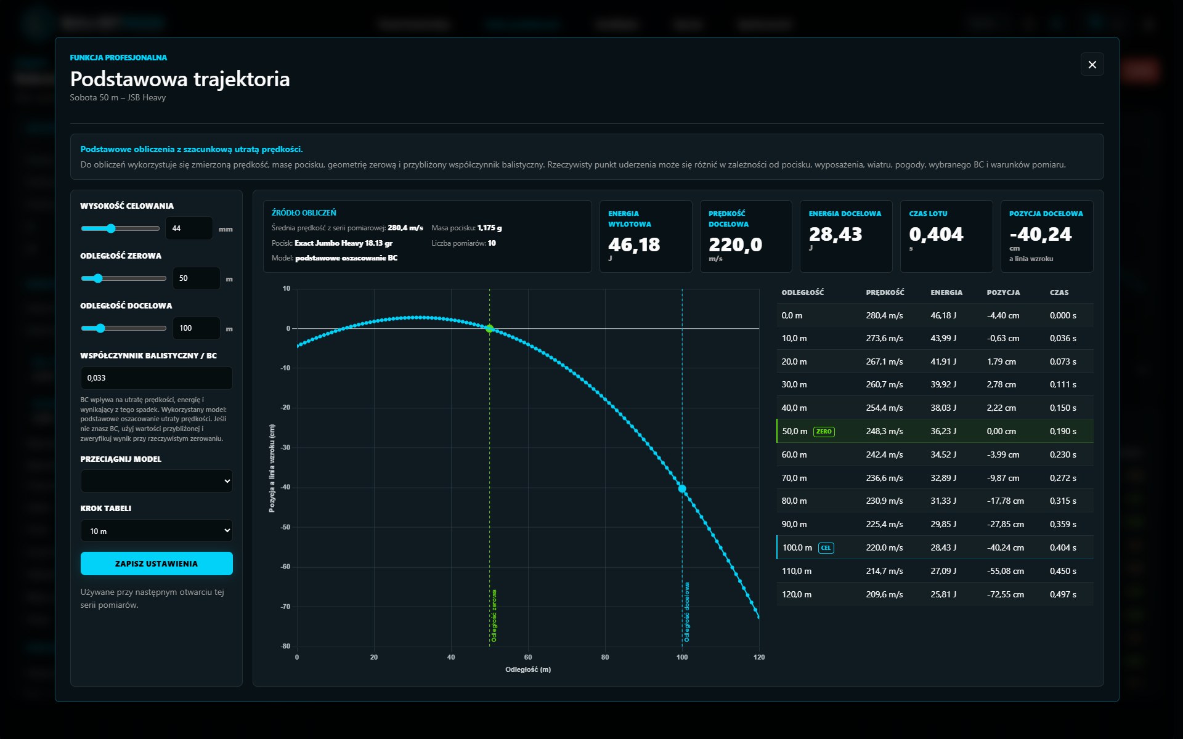Open the Przeciągnij model dropdown
1183x739 pixels.
(x=157, y=481)
